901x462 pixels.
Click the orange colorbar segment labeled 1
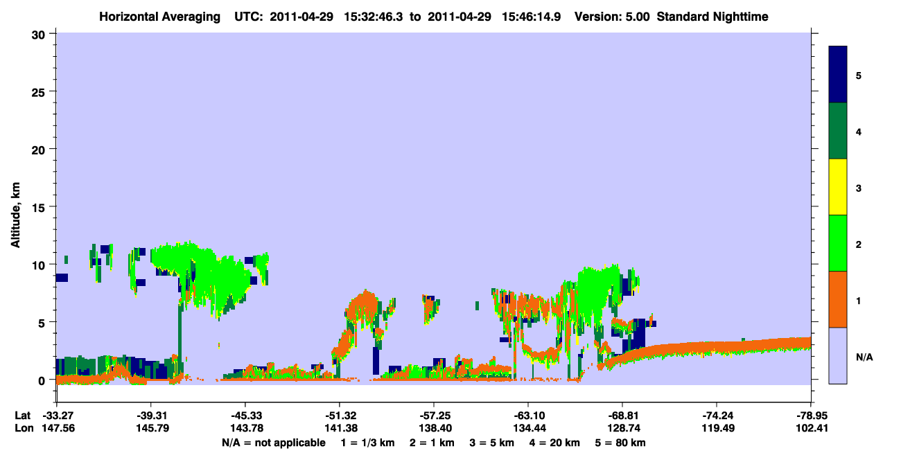coord(838,299)
